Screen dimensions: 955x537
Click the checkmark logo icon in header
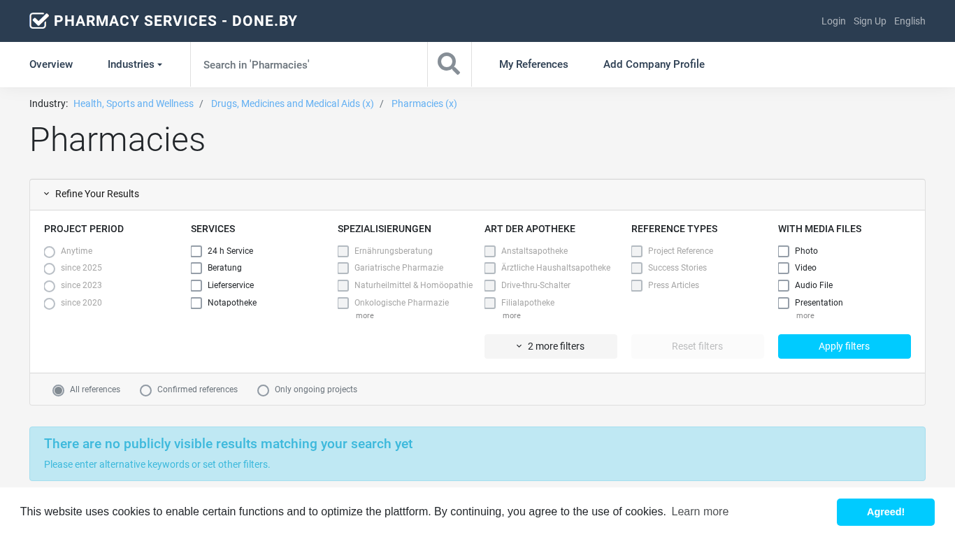tap(39, 21)
